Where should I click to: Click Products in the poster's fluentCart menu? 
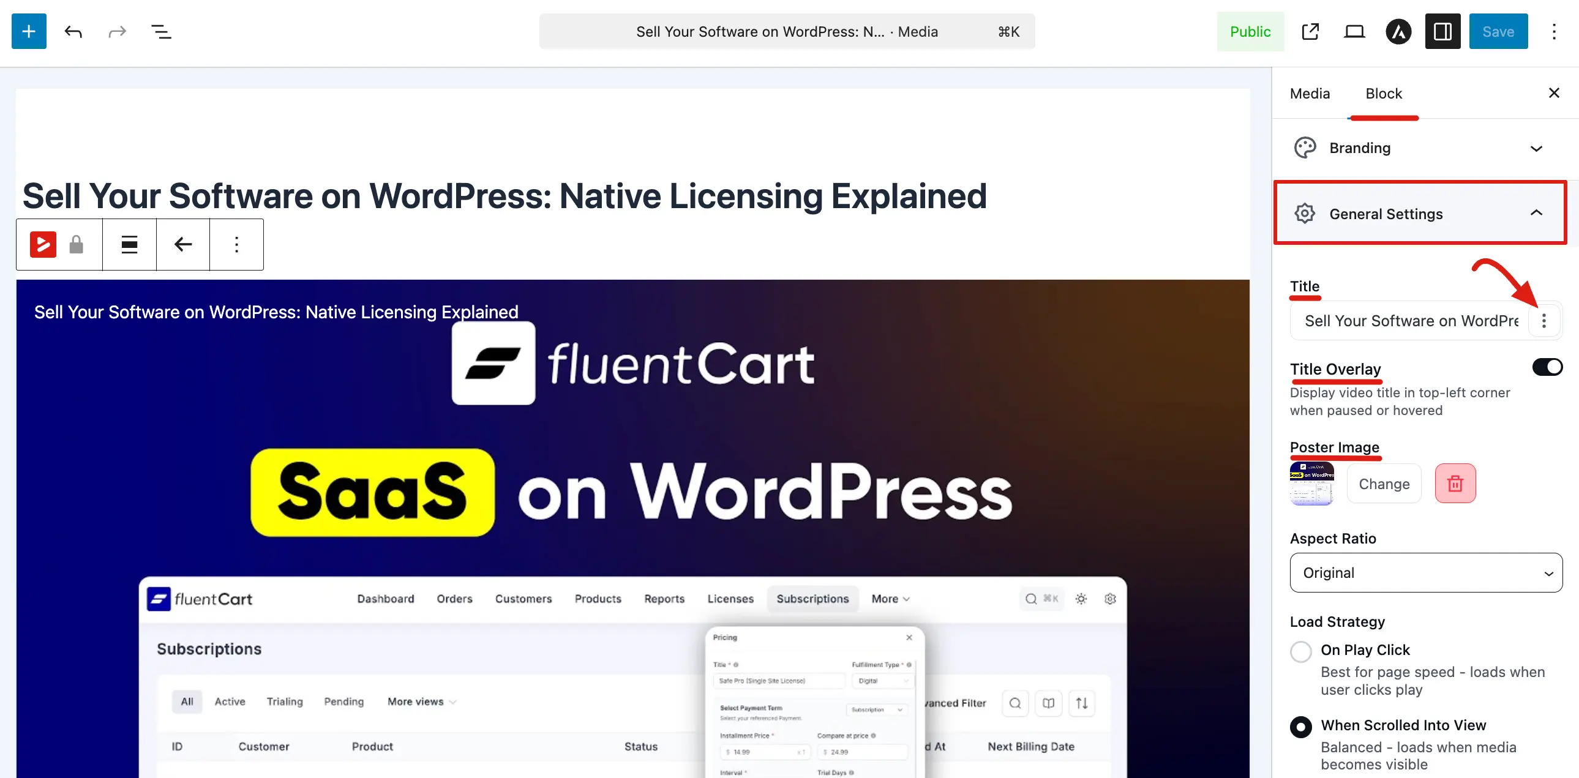click(598, 599)
